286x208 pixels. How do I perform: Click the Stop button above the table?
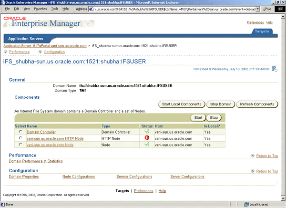point(214,118)
